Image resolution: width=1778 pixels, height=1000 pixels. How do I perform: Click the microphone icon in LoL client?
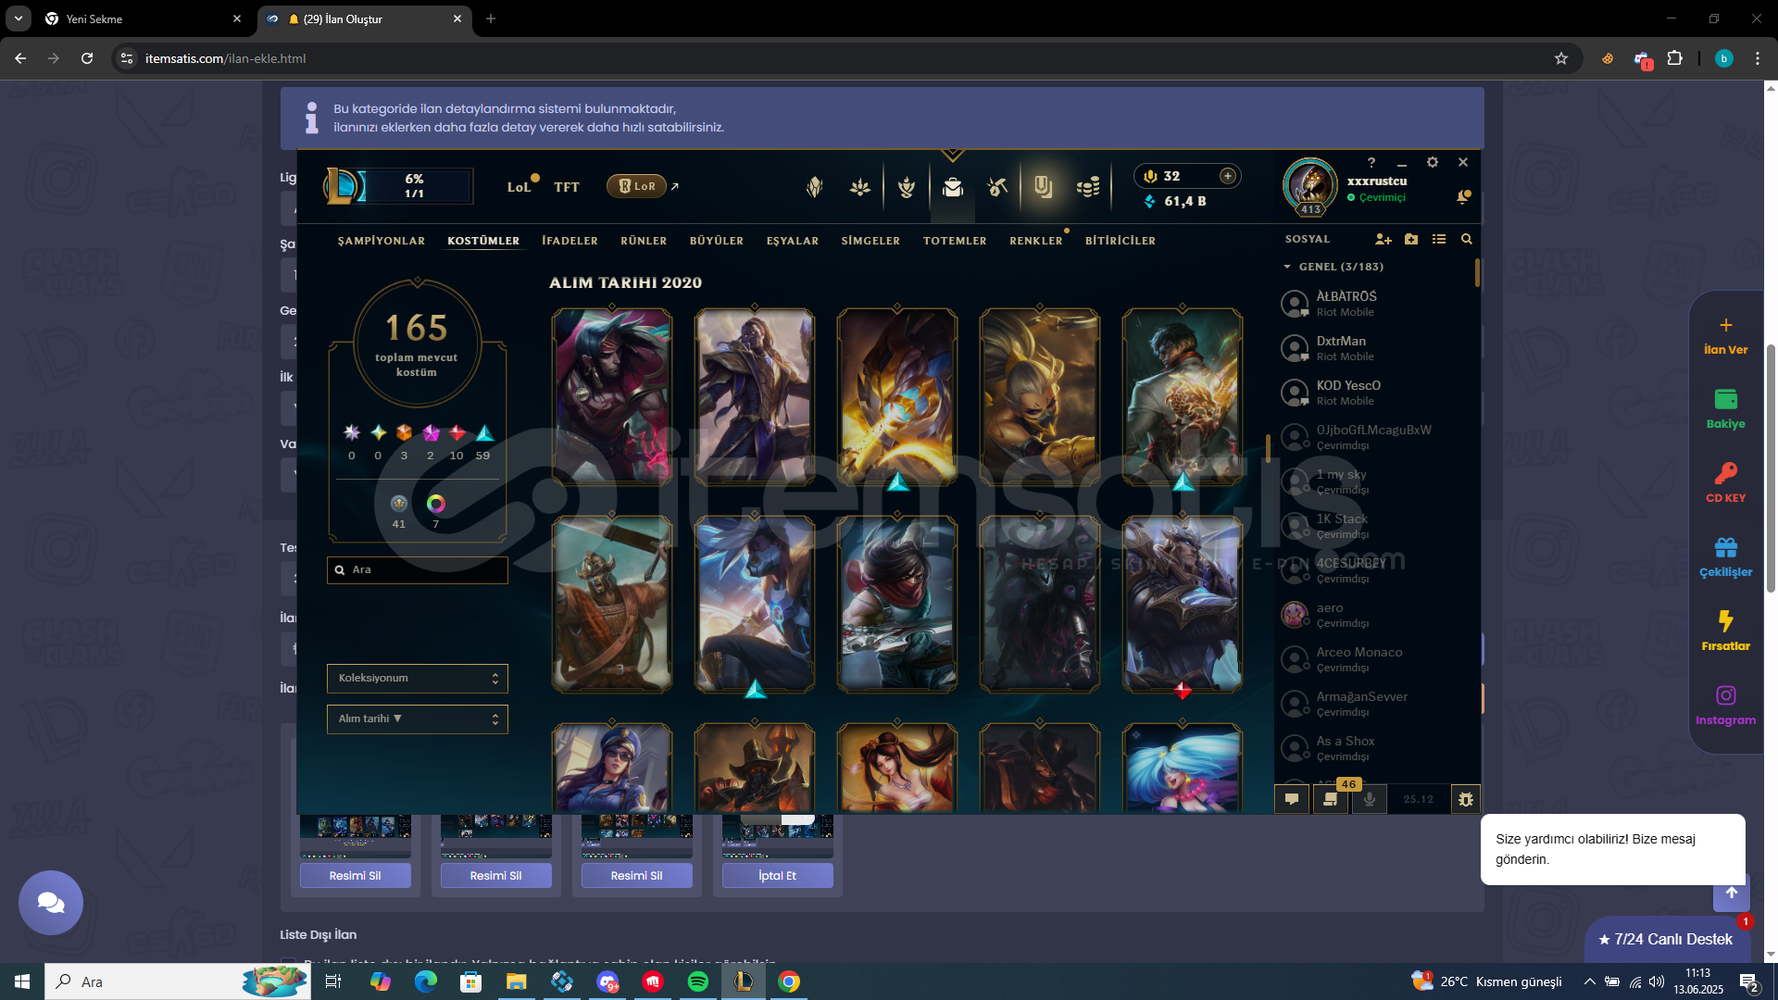click(x=1370, y=799)
